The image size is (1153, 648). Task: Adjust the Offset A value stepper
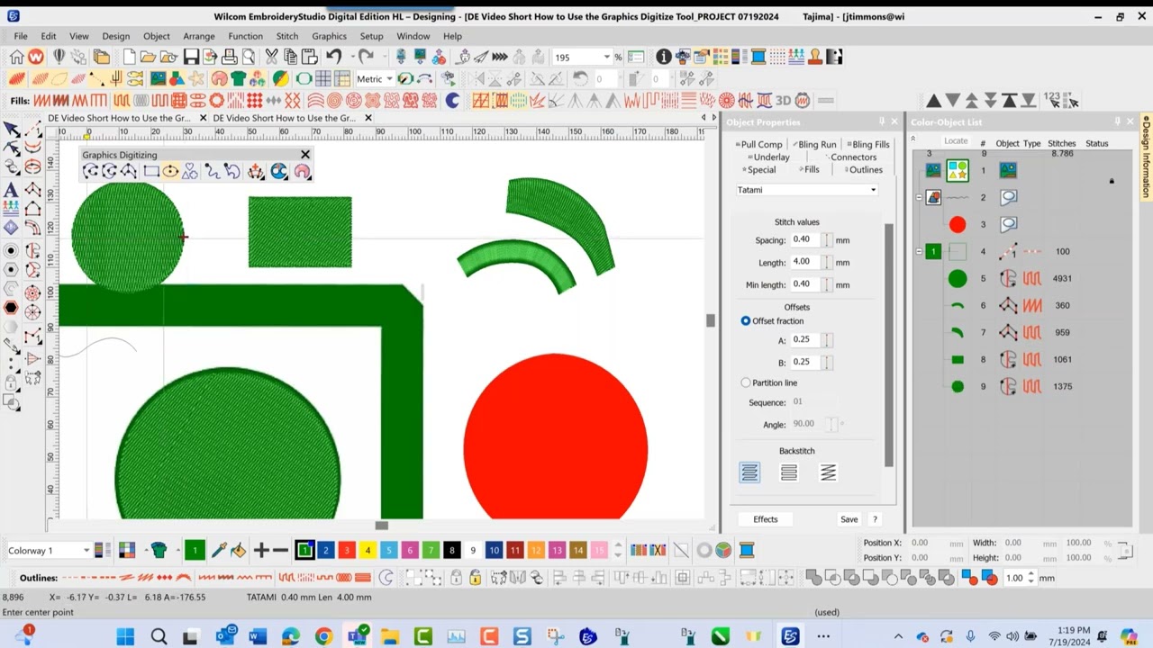[826, 340]
